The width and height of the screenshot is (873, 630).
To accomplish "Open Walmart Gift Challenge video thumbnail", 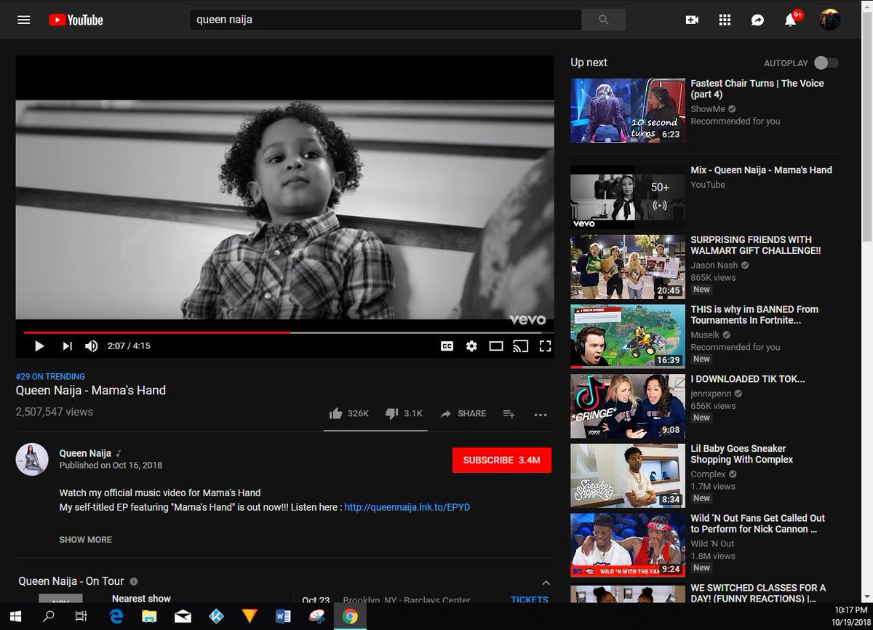I will [628, 267].
